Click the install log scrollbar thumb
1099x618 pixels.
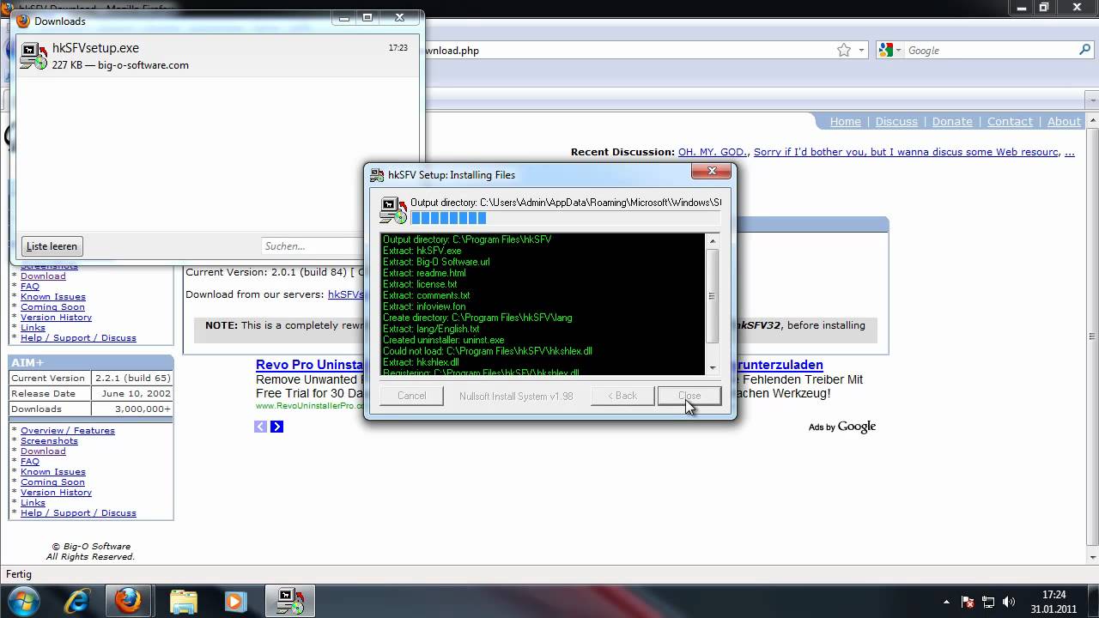coord(712,297)
